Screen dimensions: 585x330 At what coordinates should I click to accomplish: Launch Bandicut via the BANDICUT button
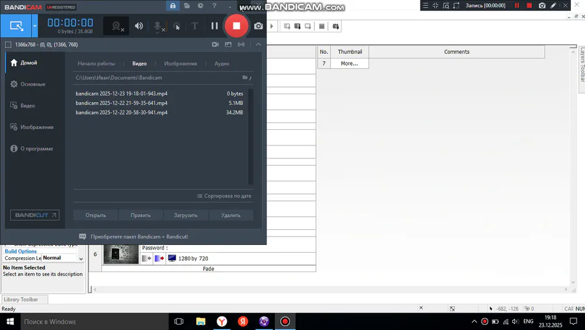point(34,215)
